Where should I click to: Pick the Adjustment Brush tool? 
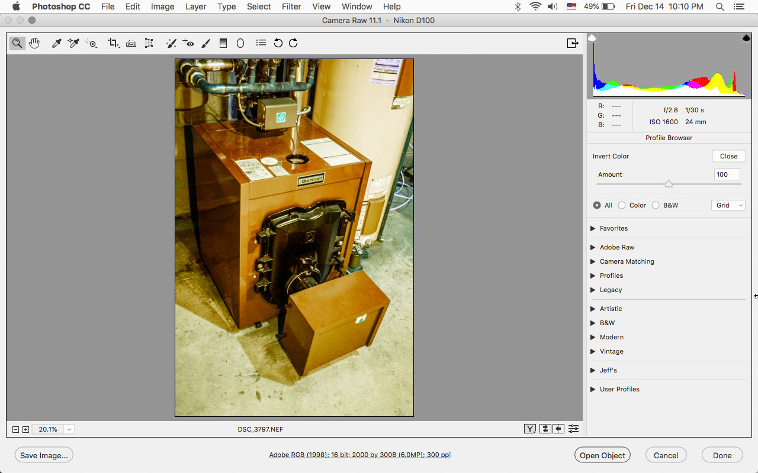[x=206, y=43]
